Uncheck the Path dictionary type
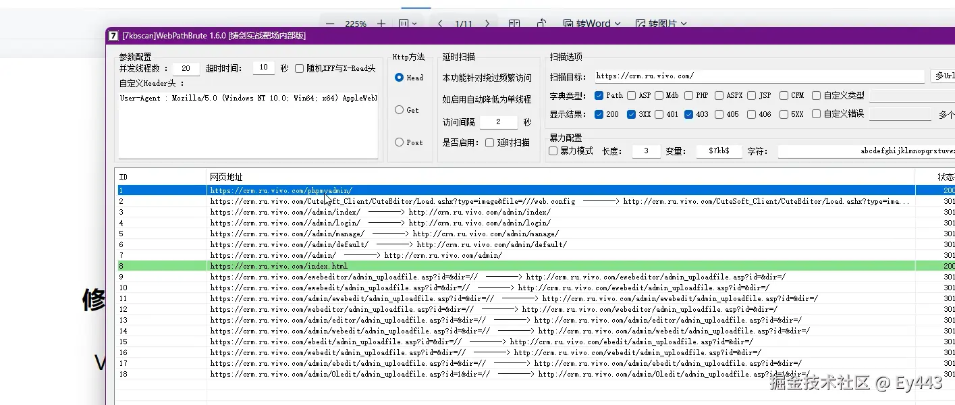Screen dimensions: 955x405 click(x=599, y=95)
